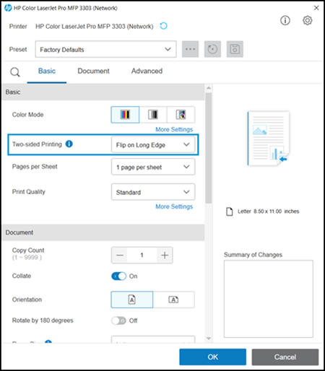Click 'Letter 8.50 x 11.00 inches' text
The height and width of the screenshot is (371, 325).
(269, 211)
